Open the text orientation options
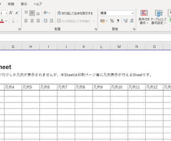The image size is (171, 141). 47,13
